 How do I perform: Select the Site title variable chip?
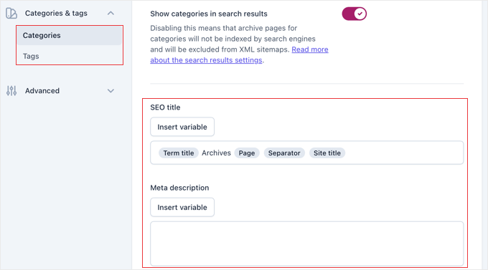pos(327,153)
